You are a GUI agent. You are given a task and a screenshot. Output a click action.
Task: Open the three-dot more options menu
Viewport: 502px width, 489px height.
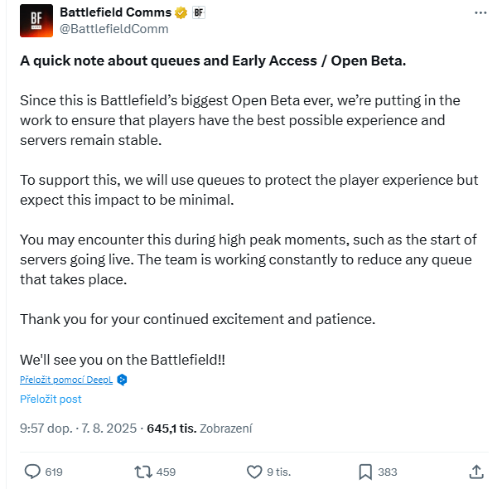481,14
